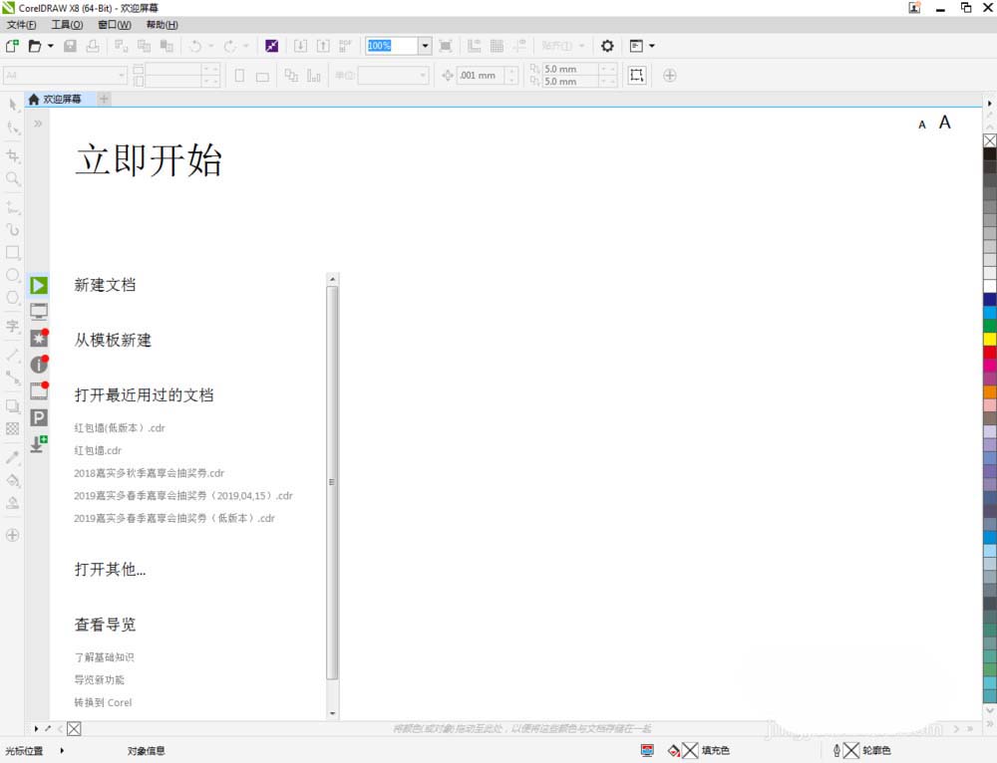
Task: Open the 工具(O) menu
Action: (67, 25)
